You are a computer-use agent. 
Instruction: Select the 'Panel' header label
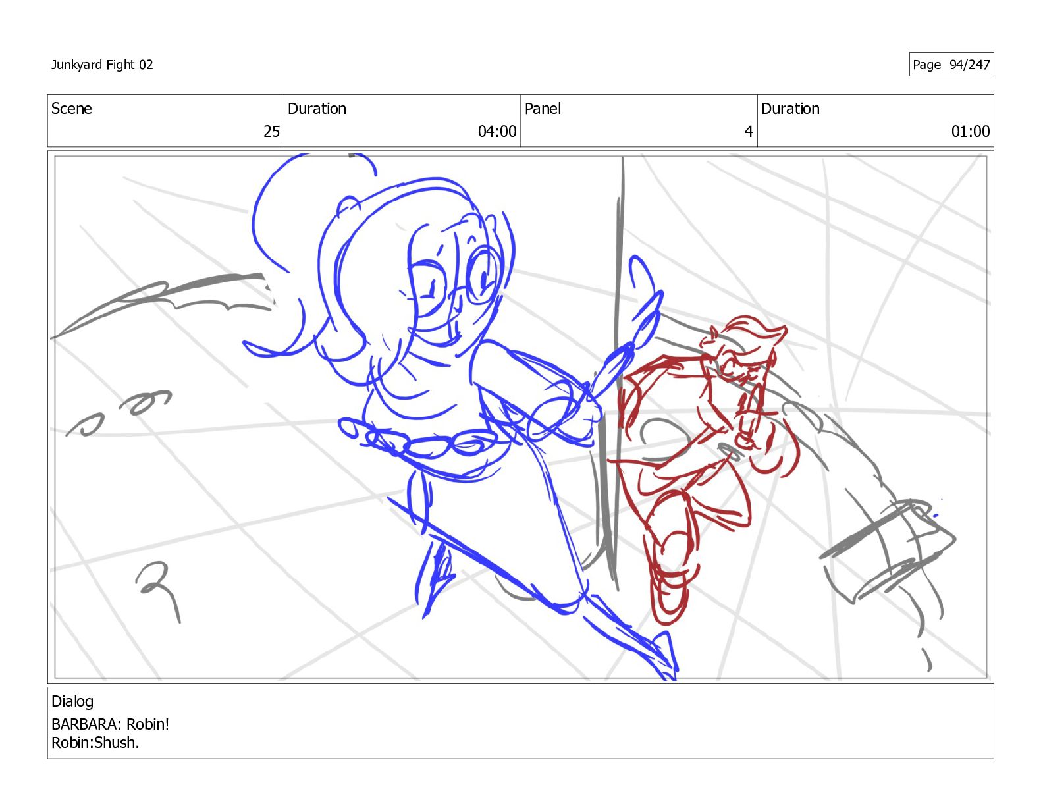[x=543, y=109]
